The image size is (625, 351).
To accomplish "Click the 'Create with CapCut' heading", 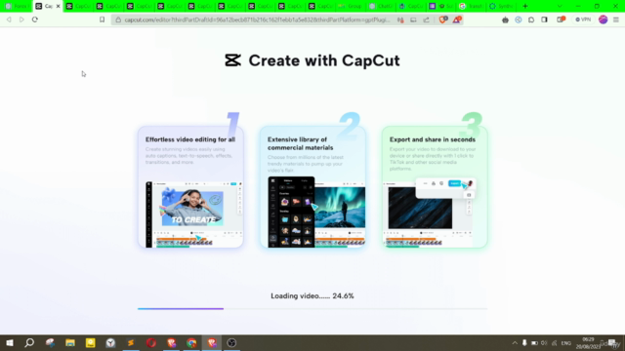I will coord(324,60).
